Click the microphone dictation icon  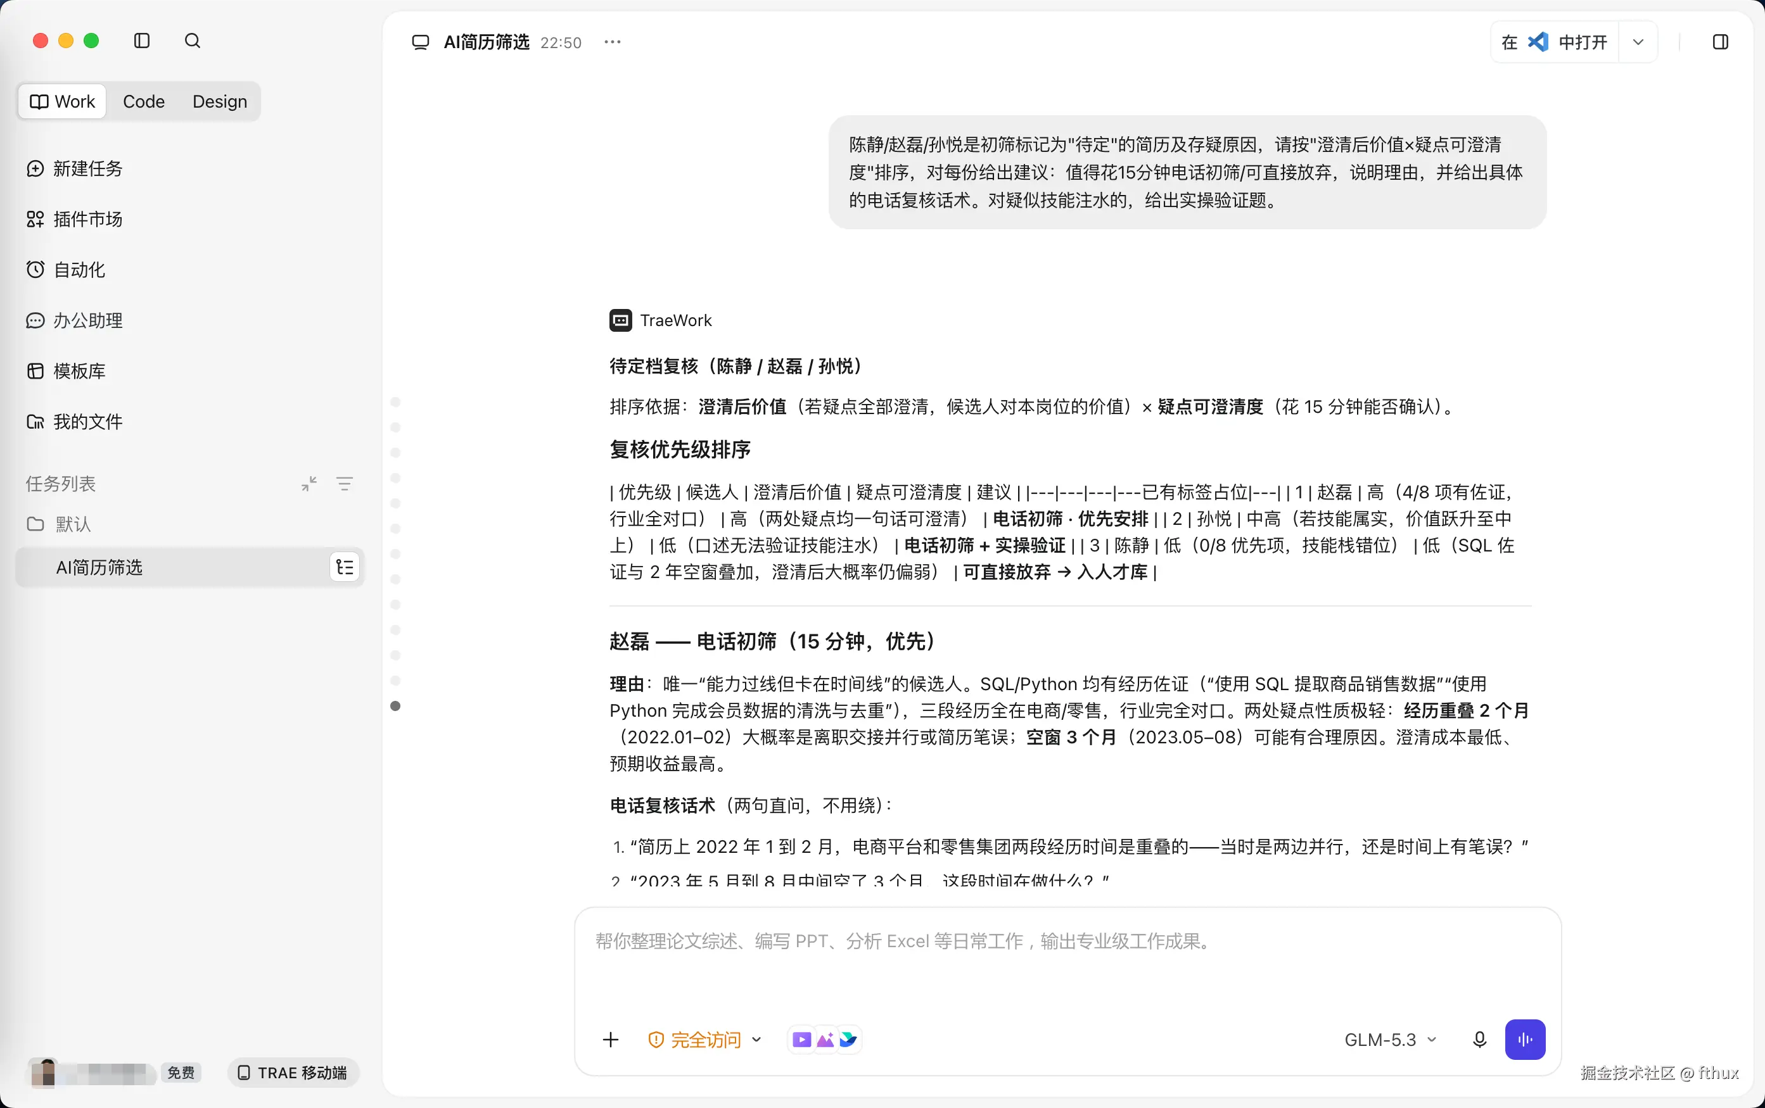point(1479,1039)
